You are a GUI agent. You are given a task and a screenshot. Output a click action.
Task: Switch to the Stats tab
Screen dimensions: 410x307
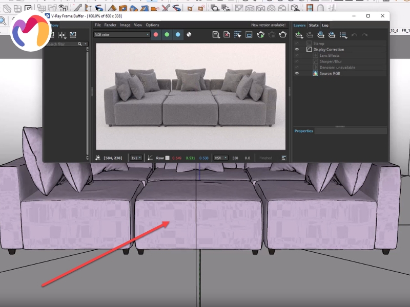[314, 25]
